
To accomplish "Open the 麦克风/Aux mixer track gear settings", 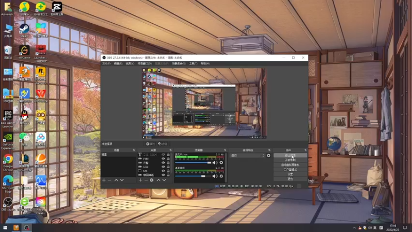I will coord(221,162).
